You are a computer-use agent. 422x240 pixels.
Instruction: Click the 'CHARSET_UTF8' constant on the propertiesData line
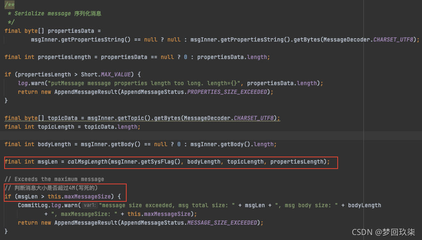(393, 39)
